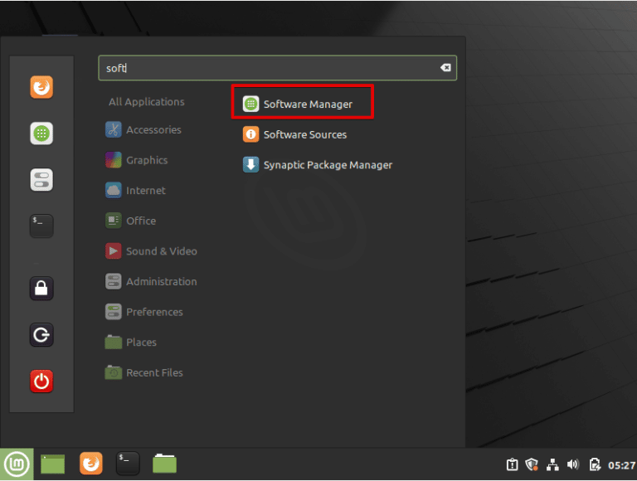Screen dimensions: 637x481
Task: Open the volume control in system tray
Action: (x=573, y=464)
